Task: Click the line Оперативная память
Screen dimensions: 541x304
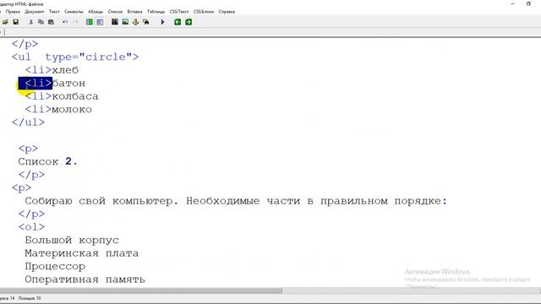Action: pyautogui.click(x=85, y=280)
